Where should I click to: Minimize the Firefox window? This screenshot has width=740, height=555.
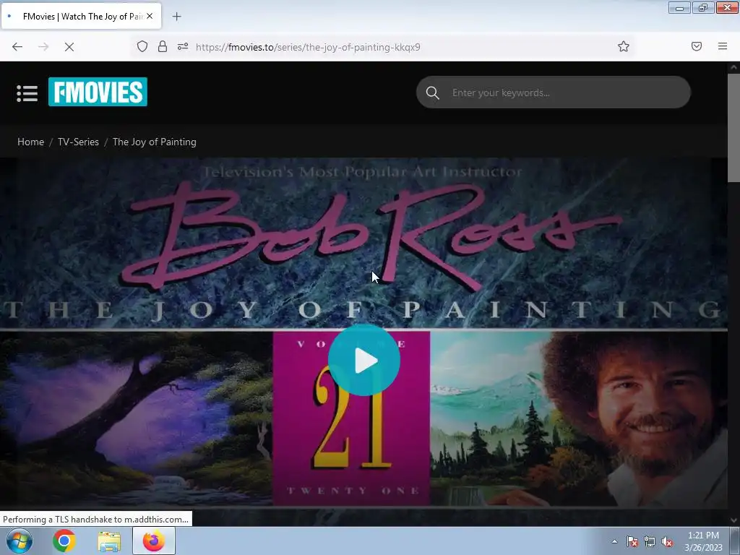click(x=679, y=7)
